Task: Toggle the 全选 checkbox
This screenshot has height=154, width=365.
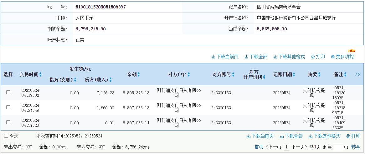Action: tap(6, 136)
